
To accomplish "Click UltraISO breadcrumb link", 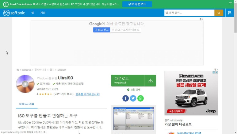I will click(62, 70).
